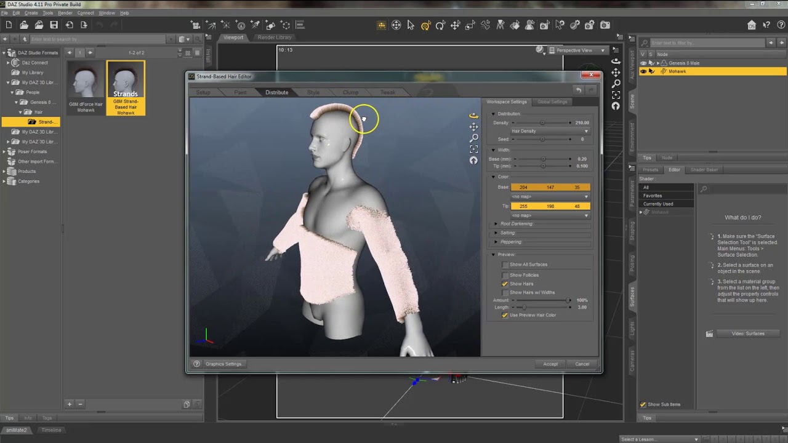
Task: Click the DS home icon at top right
Action: [x=752, y=25]
